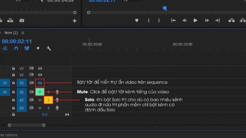The image size is (246, 138).
Task: Click the Mark In brace button
Action: coord(149,20)
